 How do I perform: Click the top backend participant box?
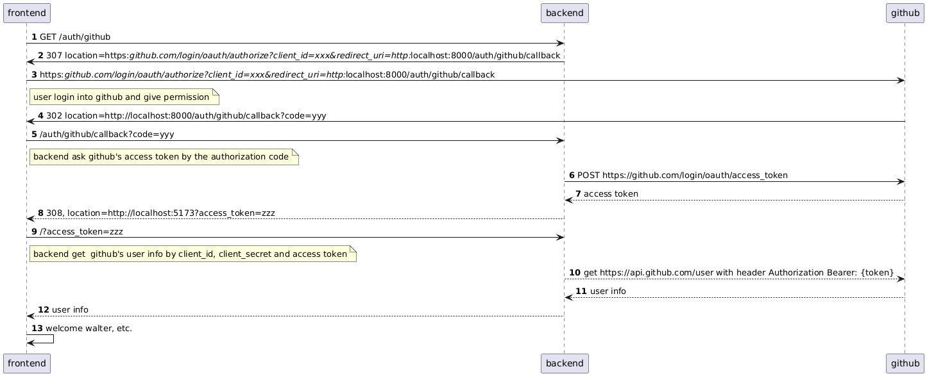565,12
